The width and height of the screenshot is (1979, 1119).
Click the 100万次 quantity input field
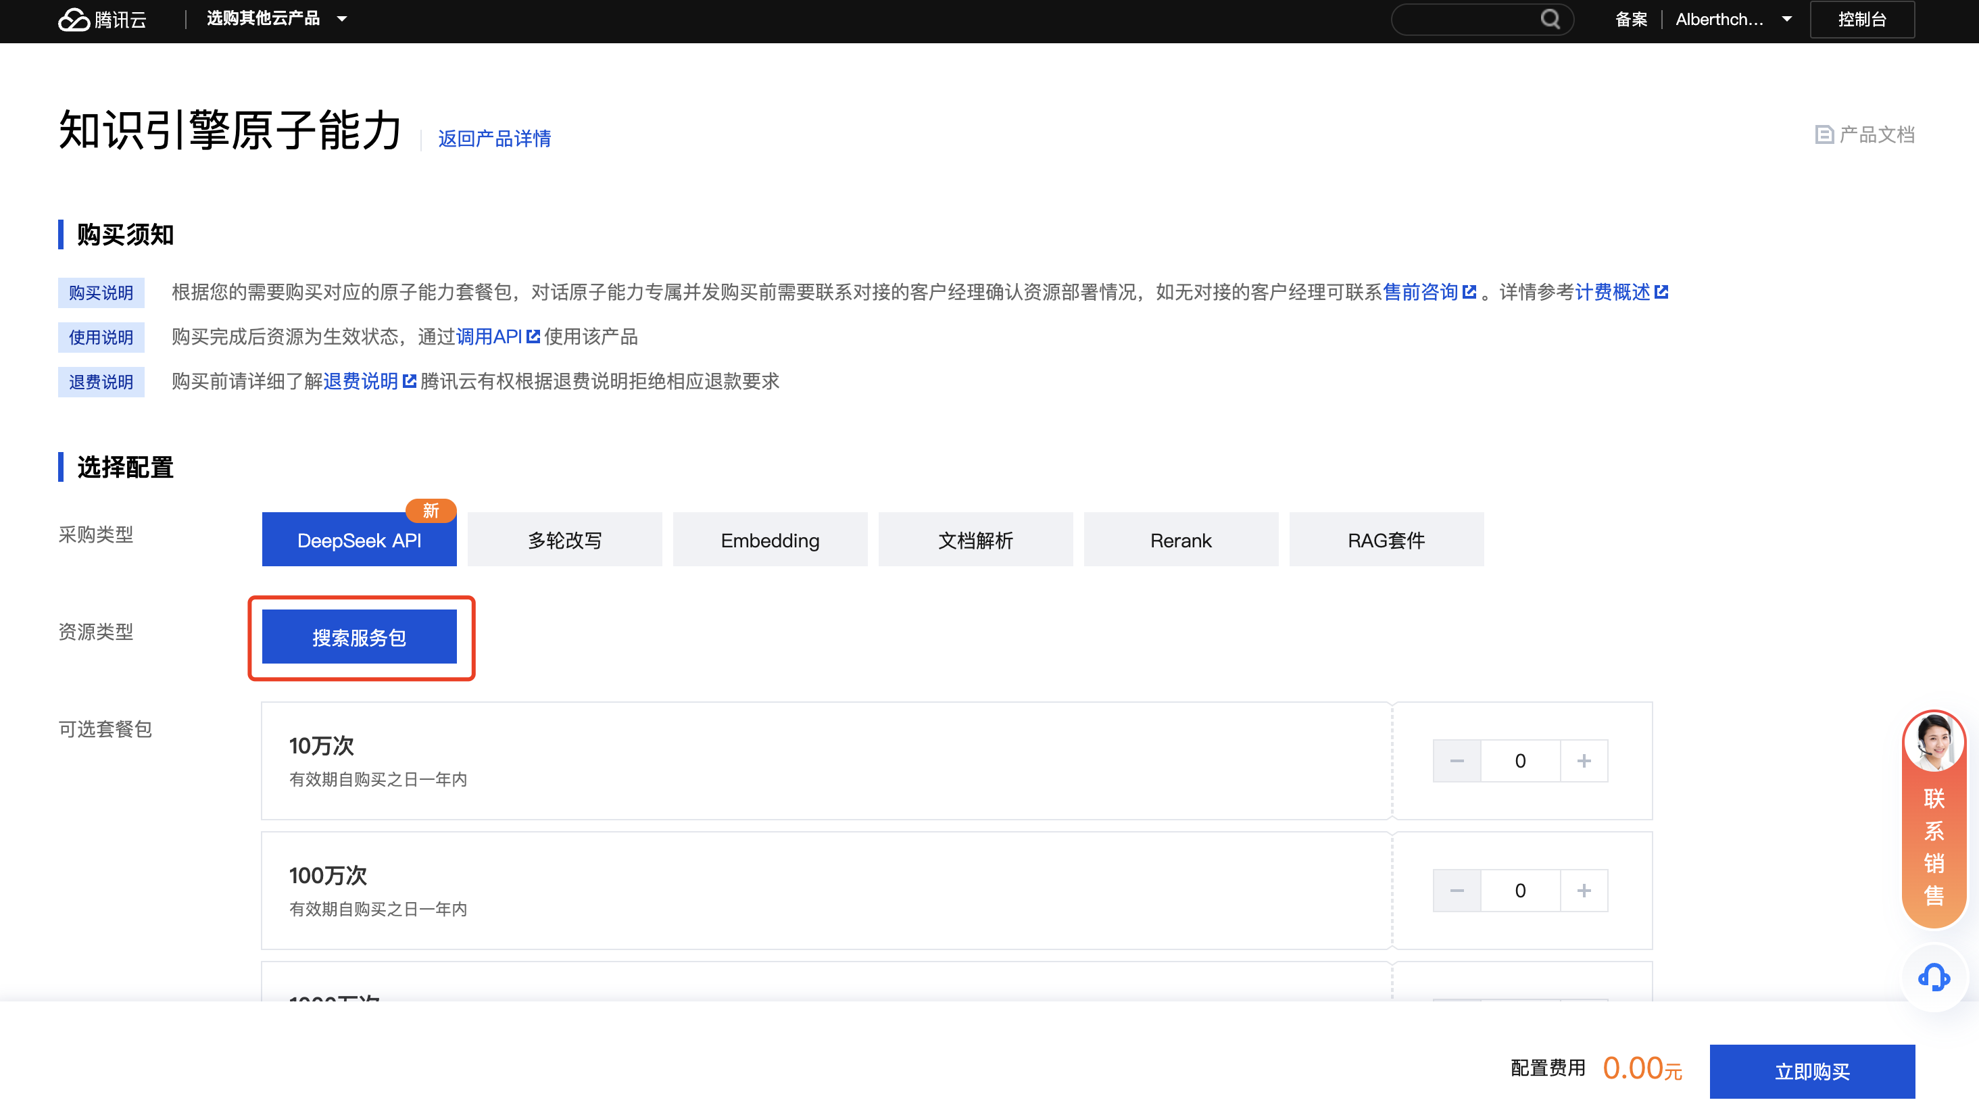[x=1519, y=891]
